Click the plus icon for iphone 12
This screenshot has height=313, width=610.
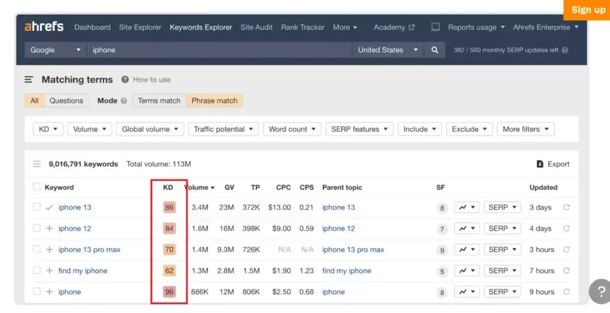[x=49, y=229]
